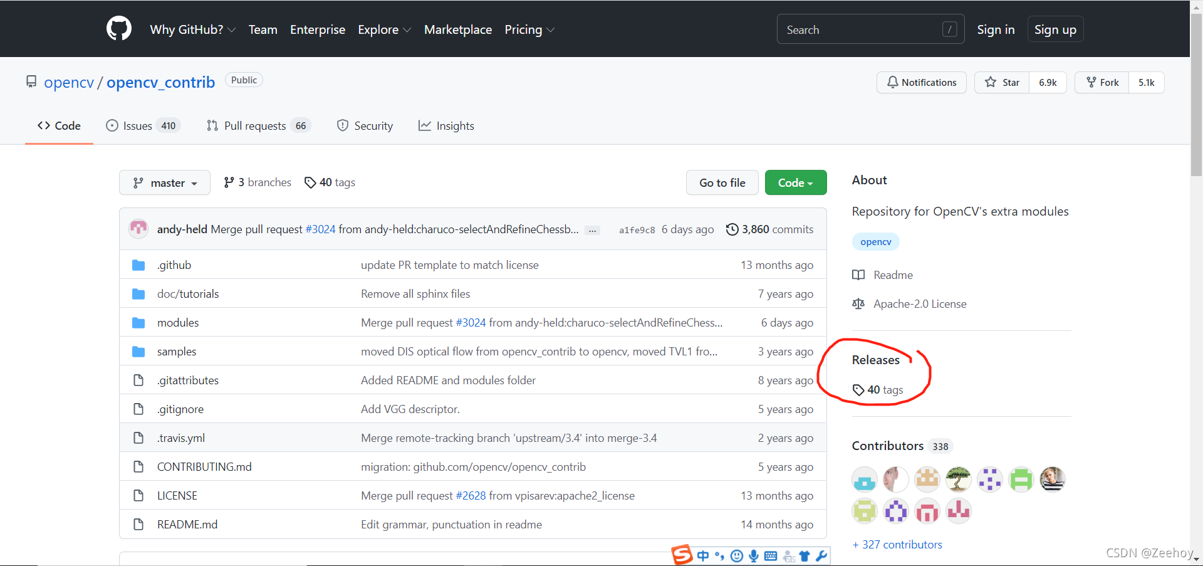Click the Go to file button
Image resolution: width=1203 pixels, height=566 pixels.
pos(722,182)
